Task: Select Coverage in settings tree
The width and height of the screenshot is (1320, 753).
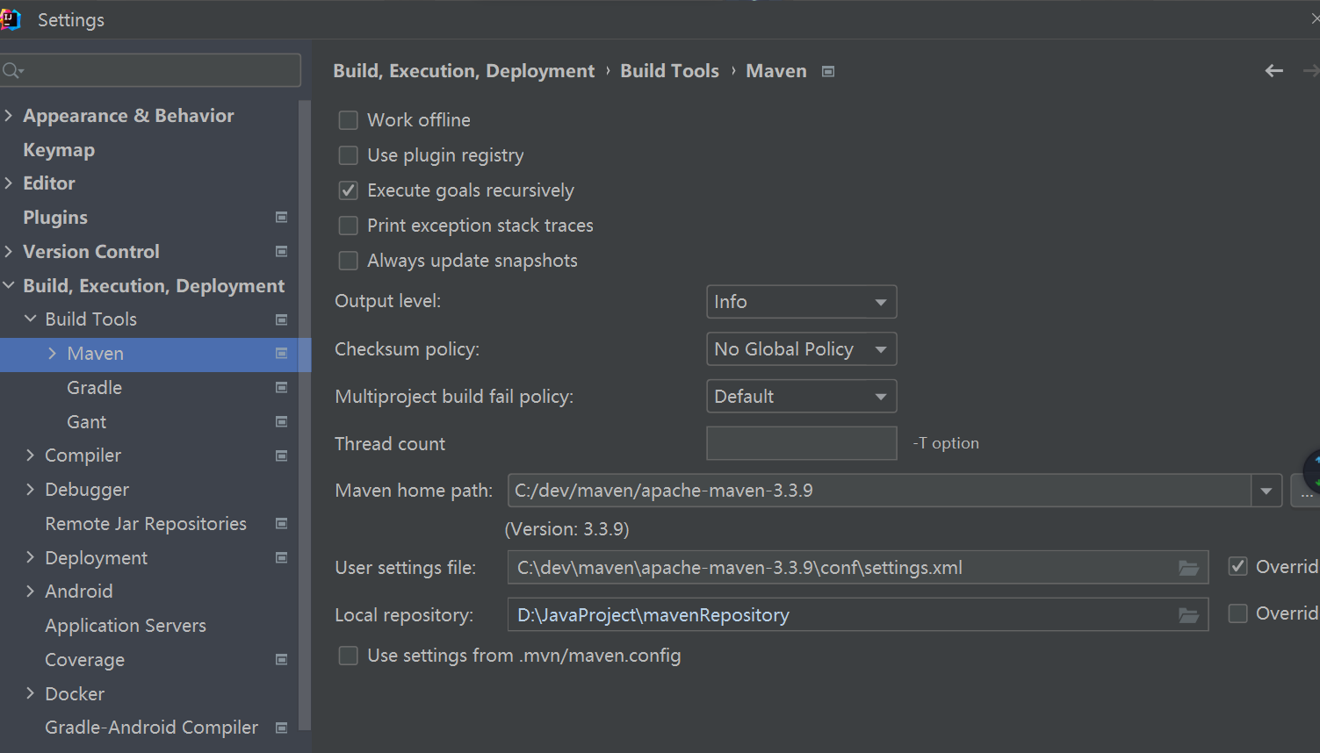Action: coord(84,660)
